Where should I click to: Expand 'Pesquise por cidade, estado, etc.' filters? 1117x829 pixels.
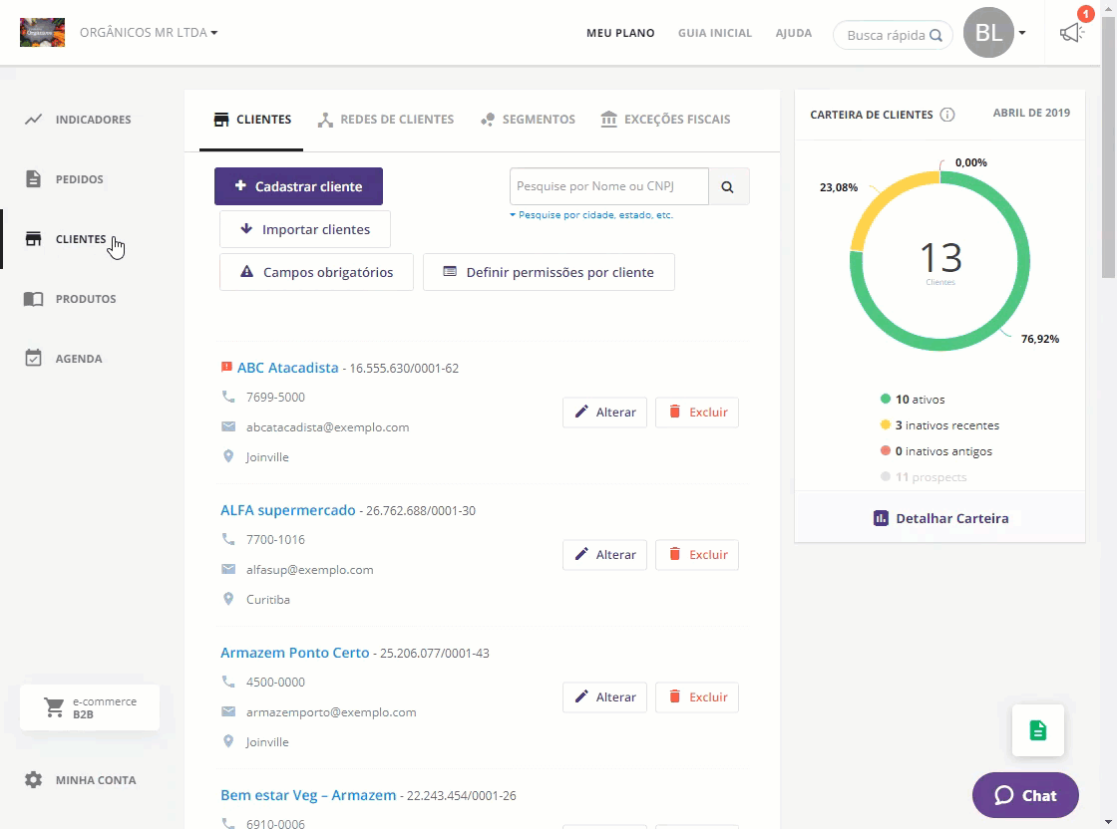pyautogui.click(x=591, y=215)
